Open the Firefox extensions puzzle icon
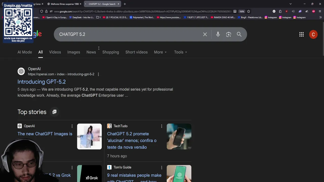The width and height of the screenshot is (324, 182). (280, 11)
